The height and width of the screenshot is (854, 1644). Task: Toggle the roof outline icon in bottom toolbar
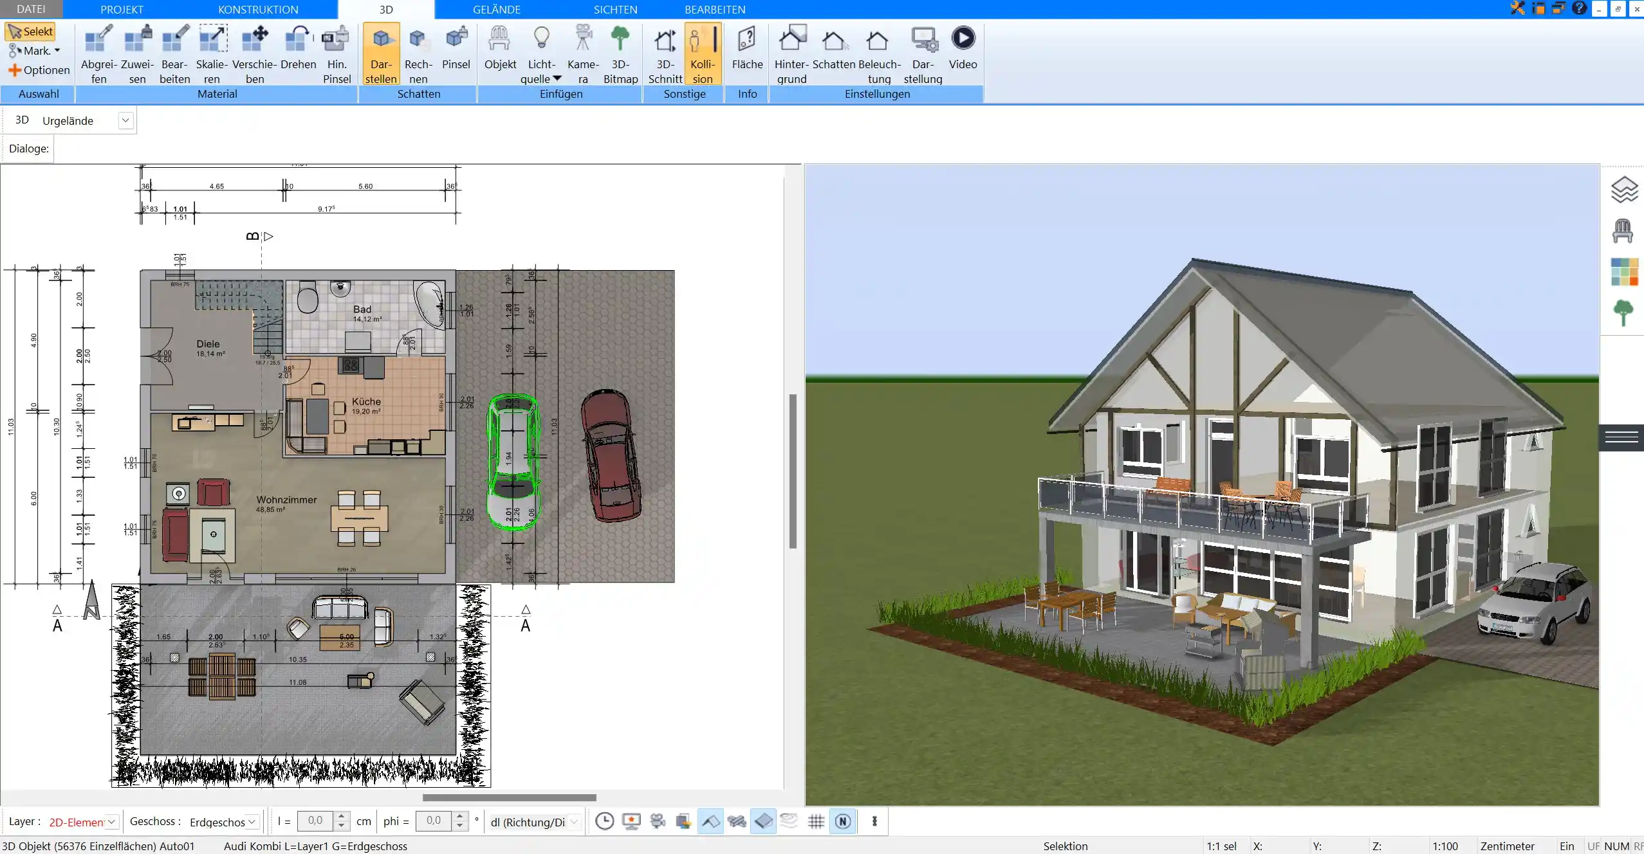pos(710,821)
